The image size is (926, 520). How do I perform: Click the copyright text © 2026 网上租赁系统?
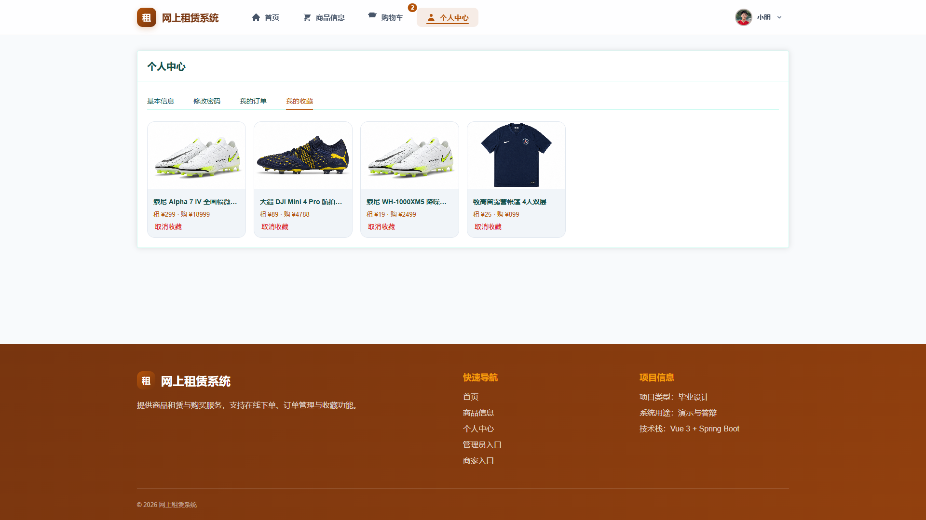[167, 505]
